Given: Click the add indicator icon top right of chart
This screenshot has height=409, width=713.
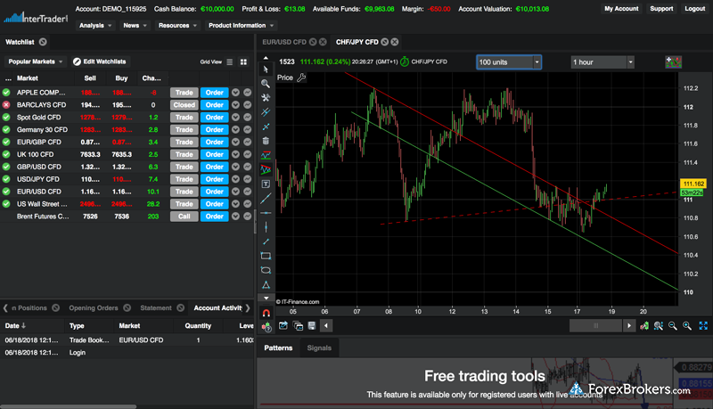Looking at the screenshot, I should (674, 62).
